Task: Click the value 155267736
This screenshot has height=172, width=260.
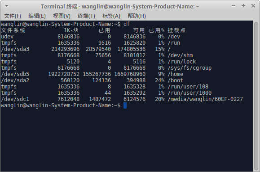Action: (x=97, y=74)
